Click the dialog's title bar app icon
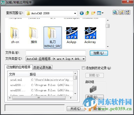134x115 pixels. (3, 2)
